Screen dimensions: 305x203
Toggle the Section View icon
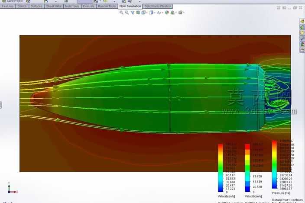pyautogui.click(x=138, y=13)
